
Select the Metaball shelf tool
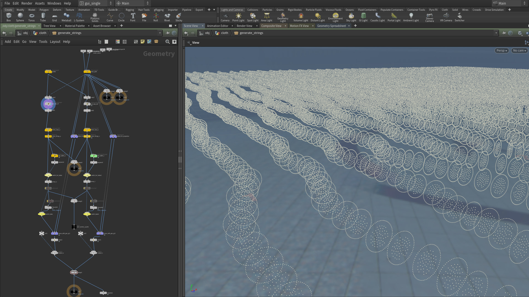66,17
